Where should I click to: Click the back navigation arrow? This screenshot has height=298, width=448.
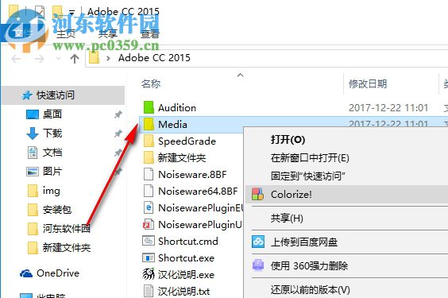[x=16, y=59]
